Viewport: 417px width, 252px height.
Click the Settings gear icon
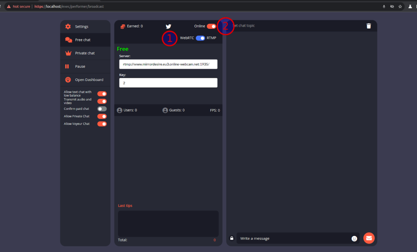pos(68,26)
